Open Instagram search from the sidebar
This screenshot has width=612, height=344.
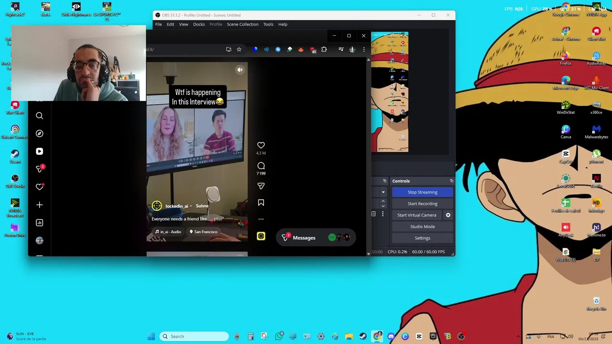pos(40,116)
